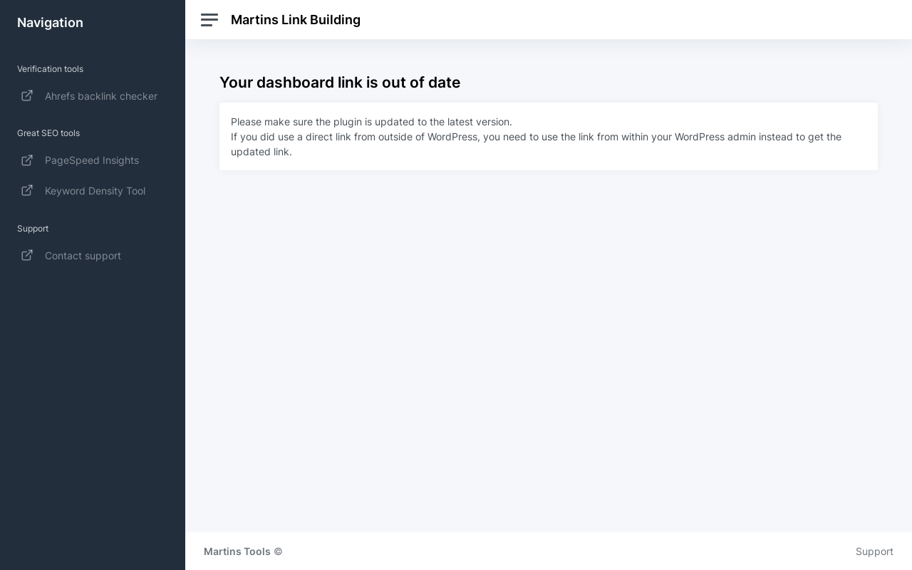
Task: Click the external-link icon beside PageSpeed Insights
Action: [27, 160]
